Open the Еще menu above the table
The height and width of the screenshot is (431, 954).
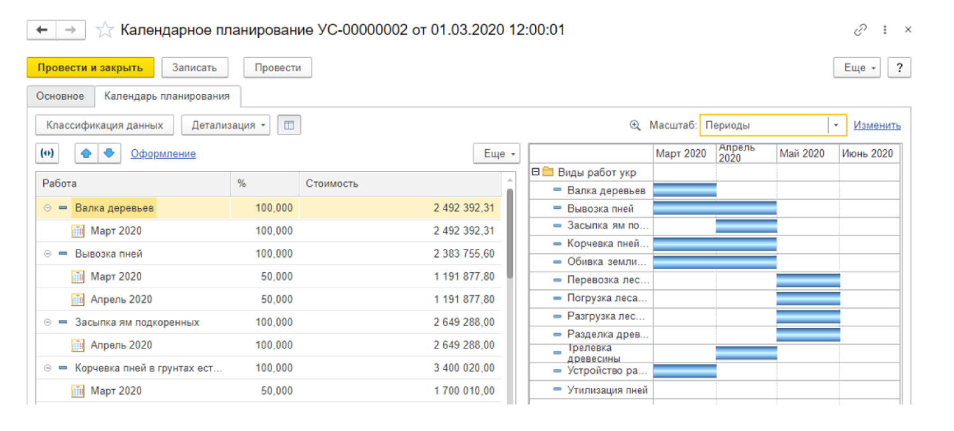pyautogui.click(x=496, y=154)
